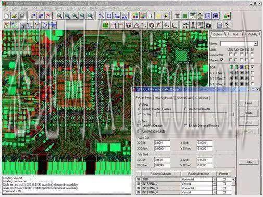Click the New file toolbar icon

click(x=7, y=16)
